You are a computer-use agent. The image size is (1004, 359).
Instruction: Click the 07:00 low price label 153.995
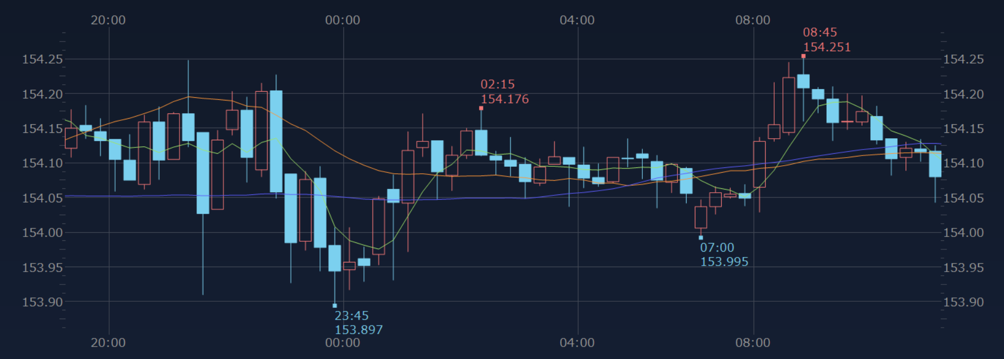click(x=724, y=262)
